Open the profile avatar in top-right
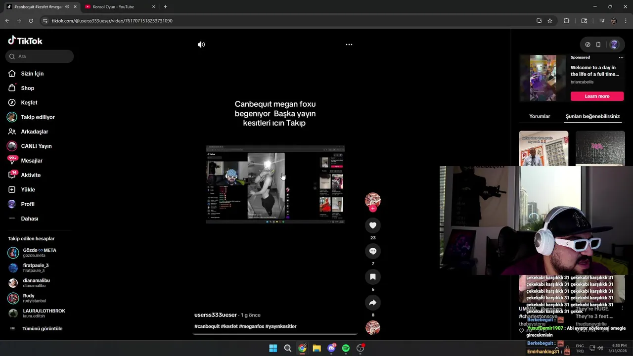Screen dimensions: 633x356 614,44
